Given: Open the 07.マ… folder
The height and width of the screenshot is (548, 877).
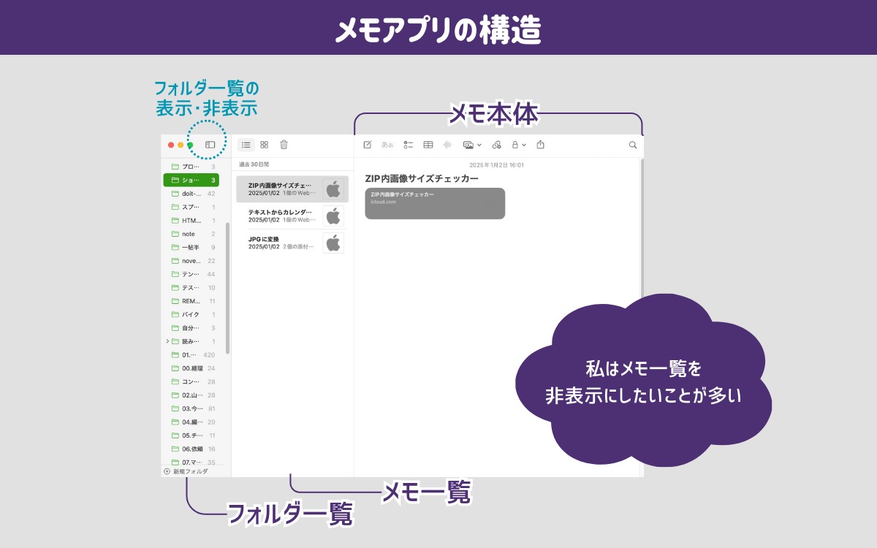Looking at the screenshot, I should coord(191,462).
